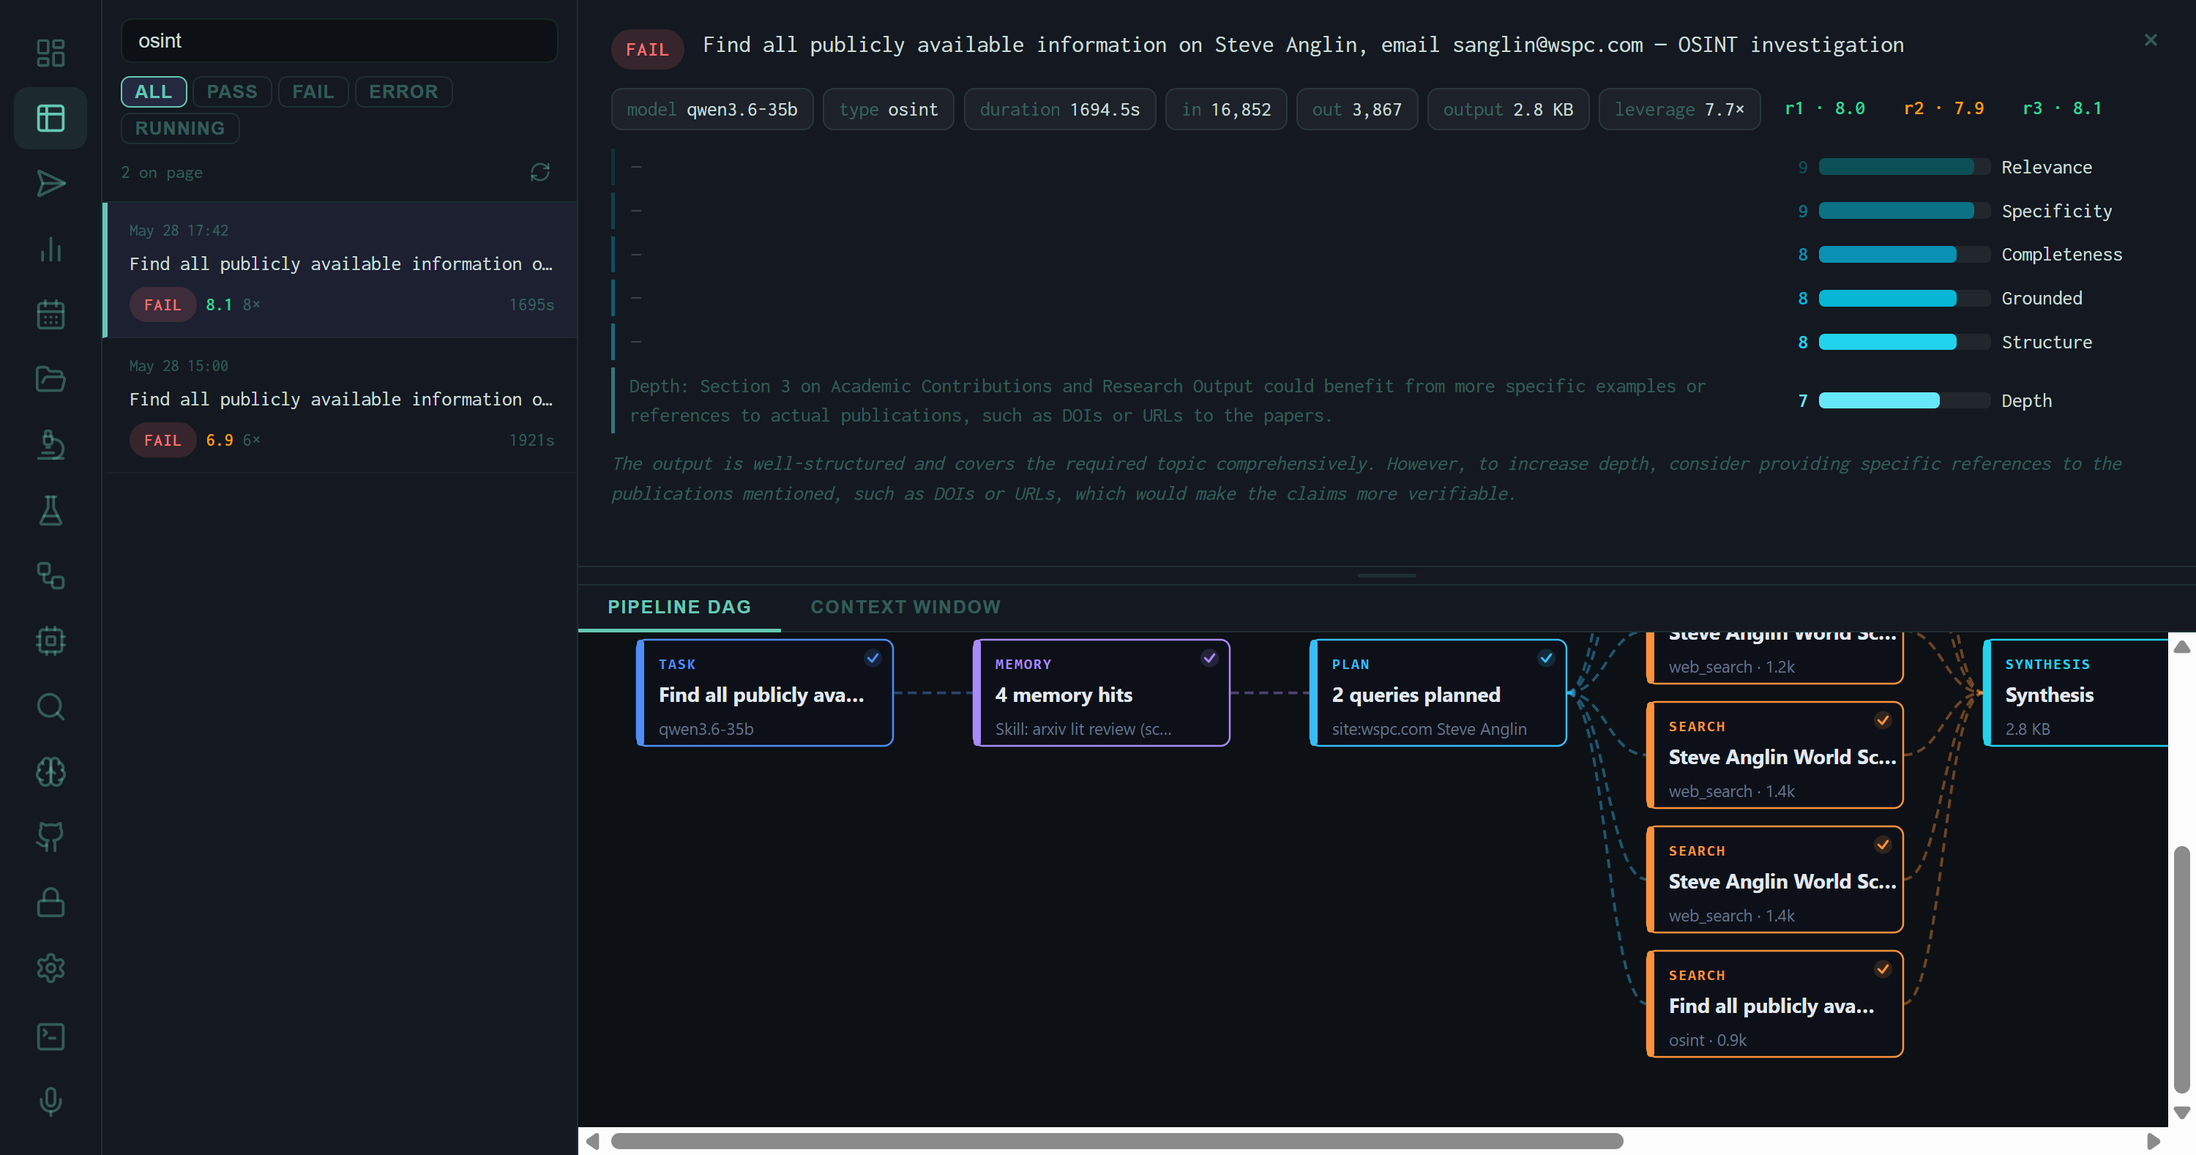Open the CPU chip icon in sidebar
2196x1155 pixels.
tap(51, 641)
